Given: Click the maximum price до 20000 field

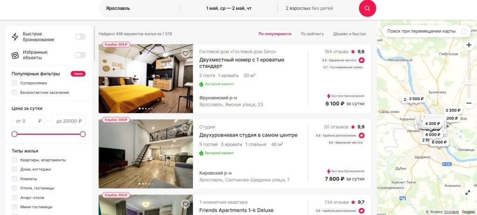Looking at the screenshot, I should (x=69, y=121).
